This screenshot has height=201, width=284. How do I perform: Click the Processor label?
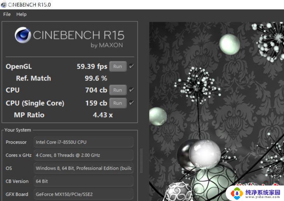pos(16,142)
